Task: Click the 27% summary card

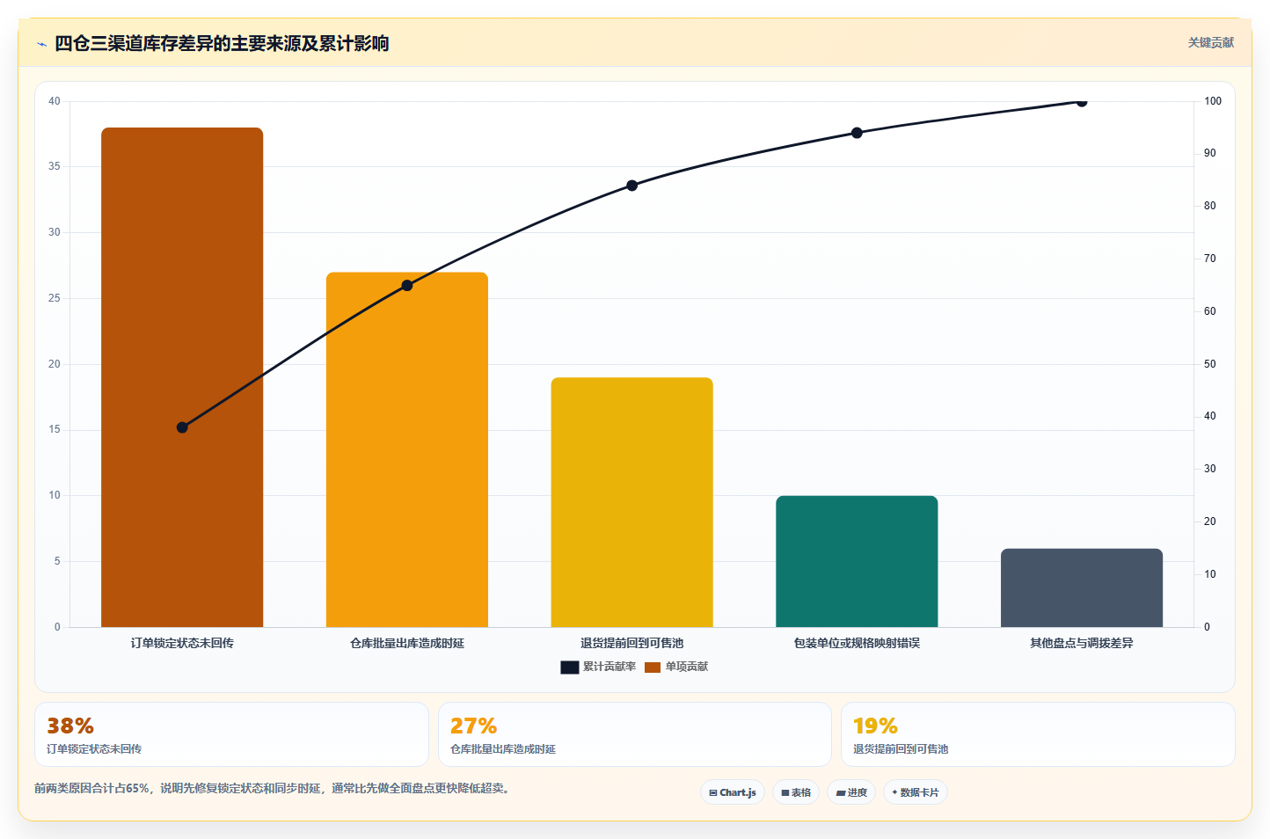Action: 635,734
